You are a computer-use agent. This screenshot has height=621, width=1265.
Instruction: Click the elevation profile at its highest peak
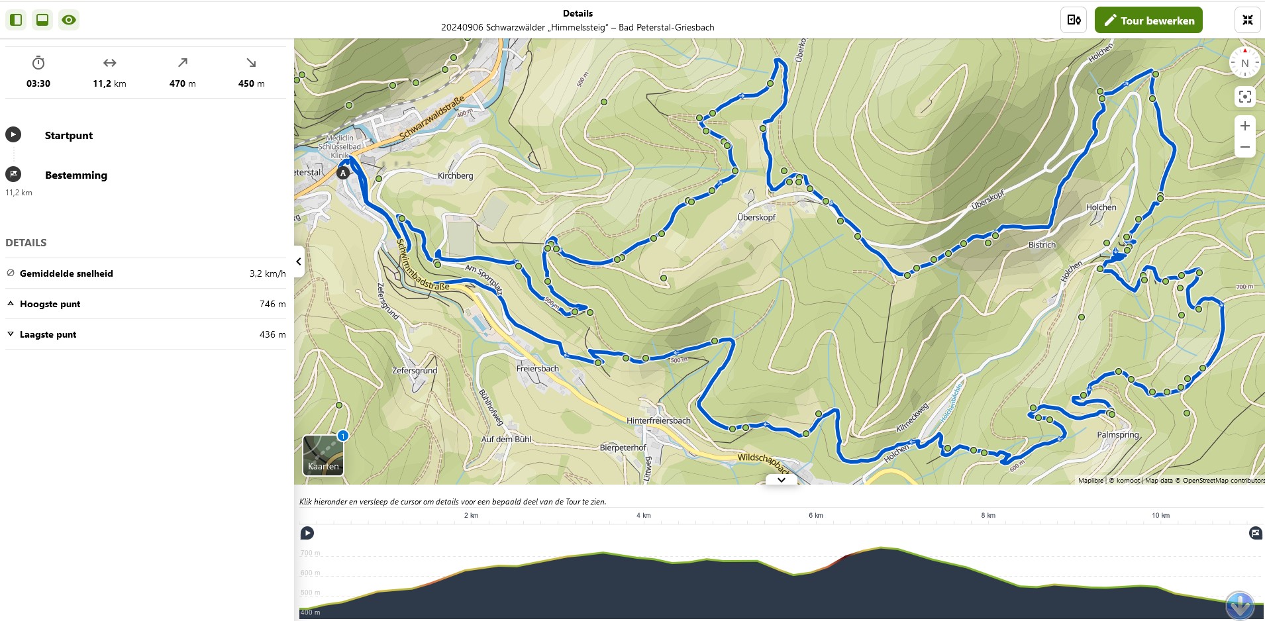(x=882, y=548)
